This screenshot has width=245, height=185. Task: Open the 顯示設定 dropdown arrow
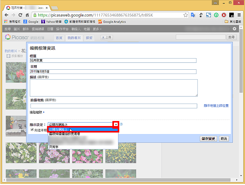click(116, 124)
